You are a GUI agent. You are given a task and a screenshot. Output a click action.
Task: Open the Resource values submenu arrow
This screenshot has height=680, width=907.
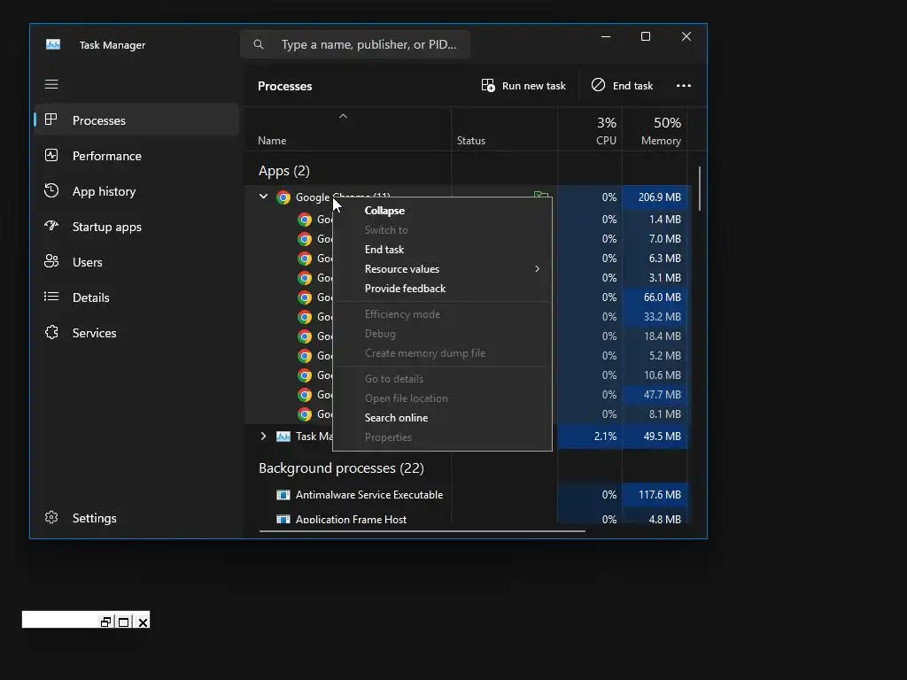coord(538,269)
